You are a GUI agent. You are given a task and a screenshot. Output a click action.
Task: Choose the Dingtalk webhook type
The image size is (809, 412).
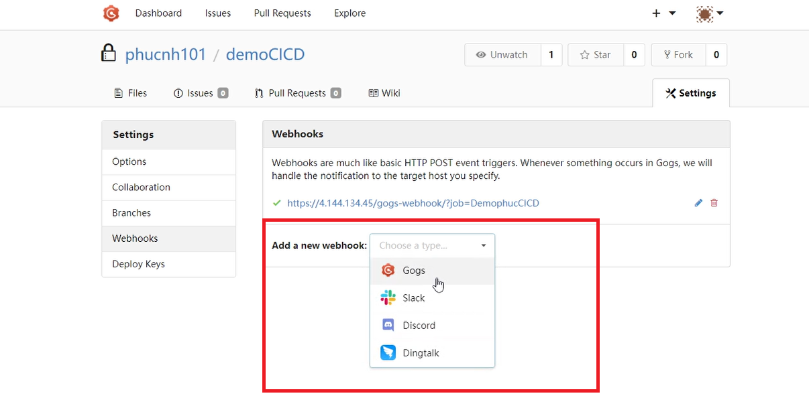(432, 353)
